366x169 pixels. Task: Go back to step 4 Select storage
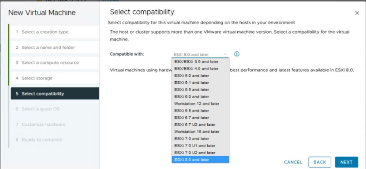coord(55,78)
